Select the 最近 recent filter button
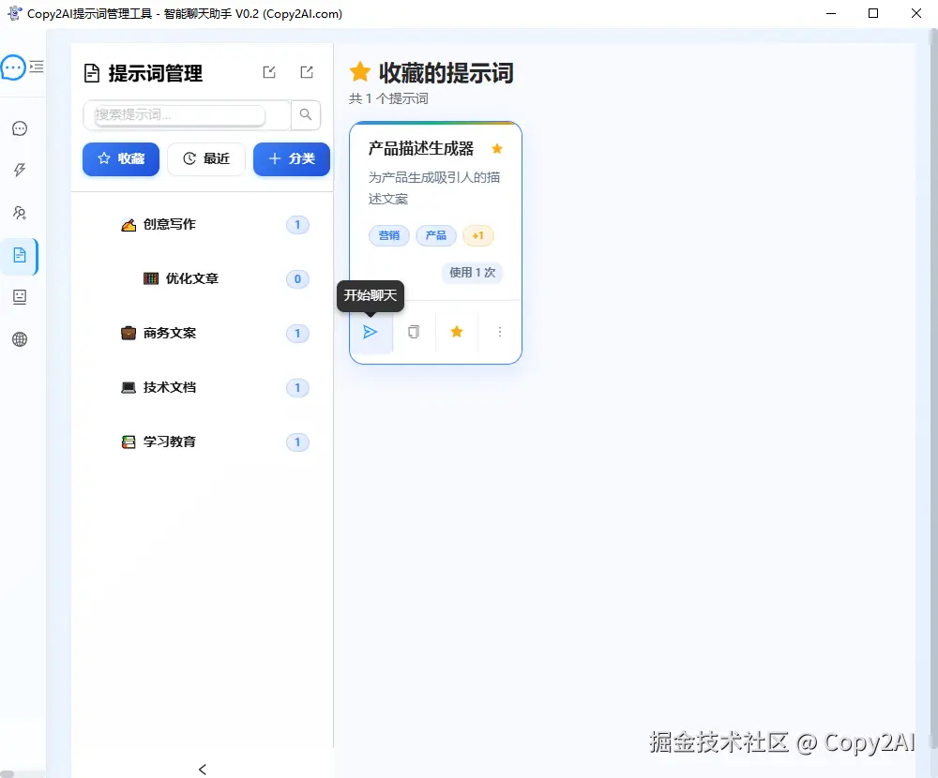Screen dimensions: 938x778 point(206,158)
